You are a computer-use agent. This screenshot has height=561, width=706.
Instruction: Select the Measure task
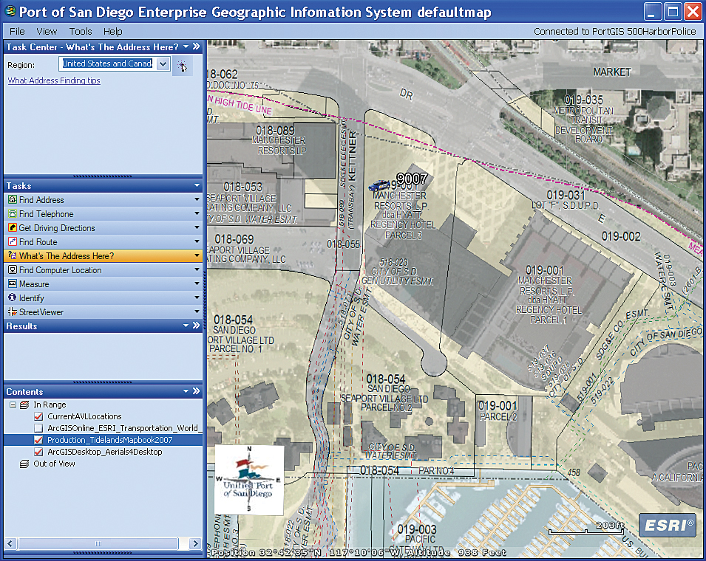click(x=103, y=283)
